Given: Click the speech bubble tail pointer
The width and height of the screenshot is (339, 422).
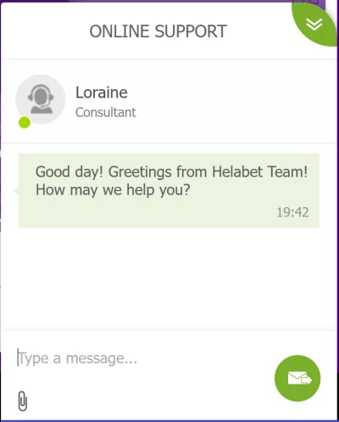Looking at the screenshot, I should click(x=16, y=191).
